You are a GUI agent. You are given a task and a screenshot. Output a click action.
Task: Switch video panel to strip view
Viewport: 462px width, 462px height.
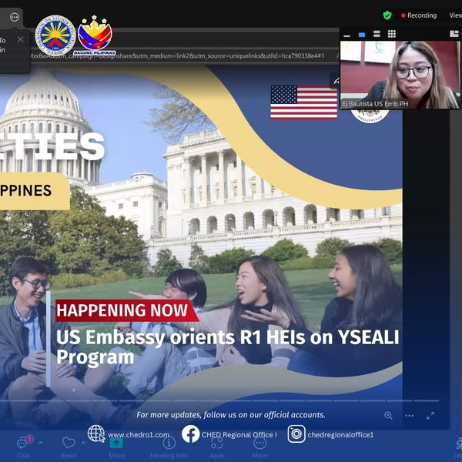[377, 34]
